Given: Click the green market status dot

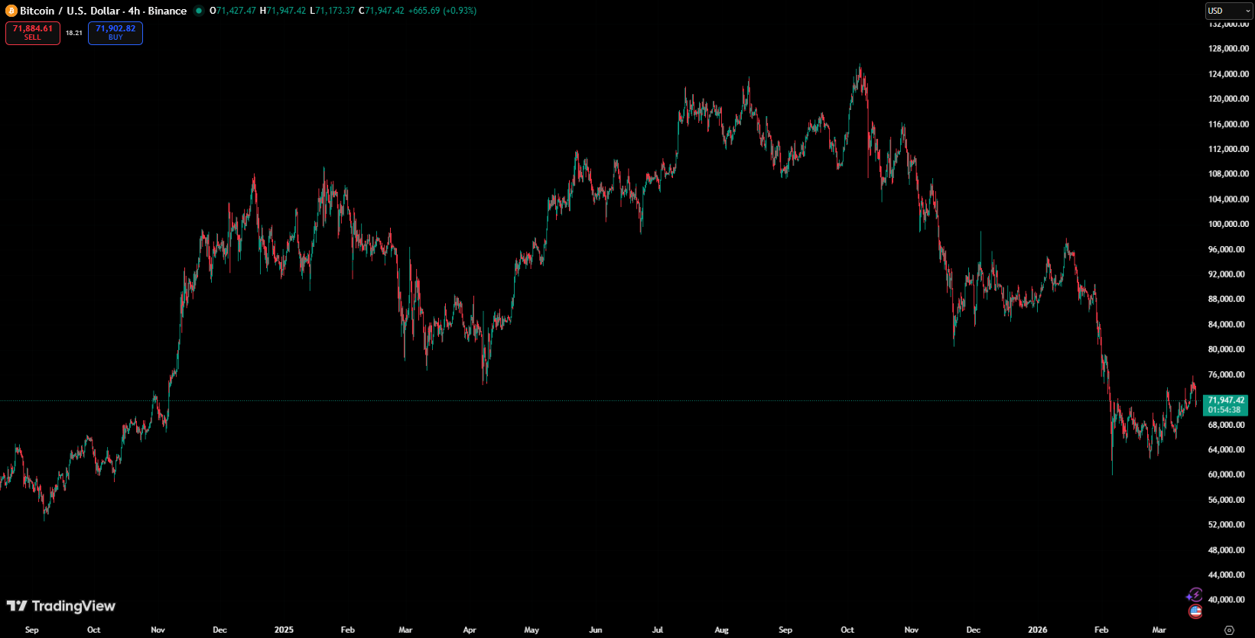Looking at the screenshot, I should [x=199, y=11].
